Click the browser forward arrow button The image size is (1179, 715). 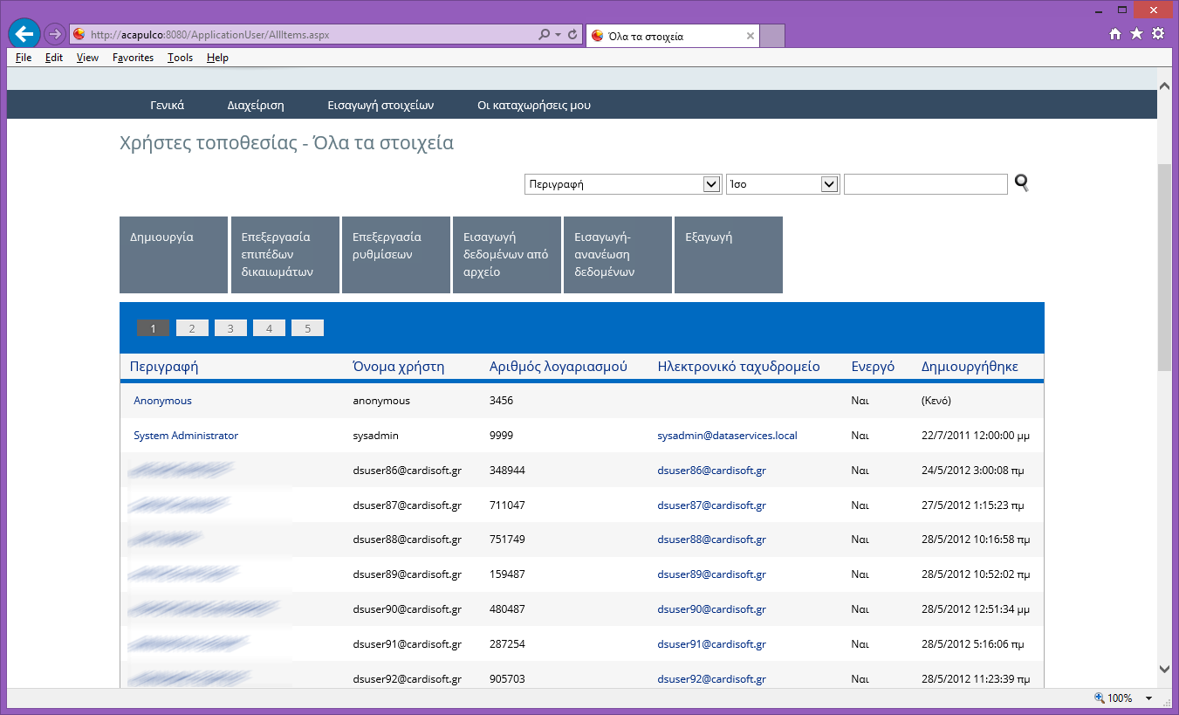54,34
